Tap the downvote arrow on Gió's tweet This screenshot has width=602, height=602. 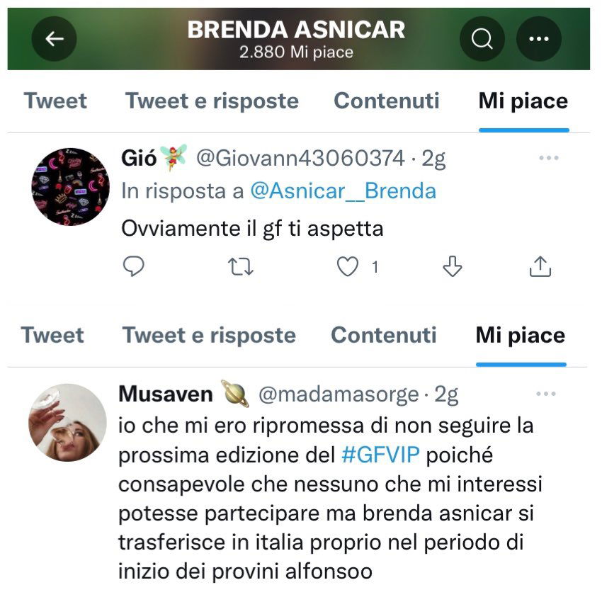(x=453, y=266)
